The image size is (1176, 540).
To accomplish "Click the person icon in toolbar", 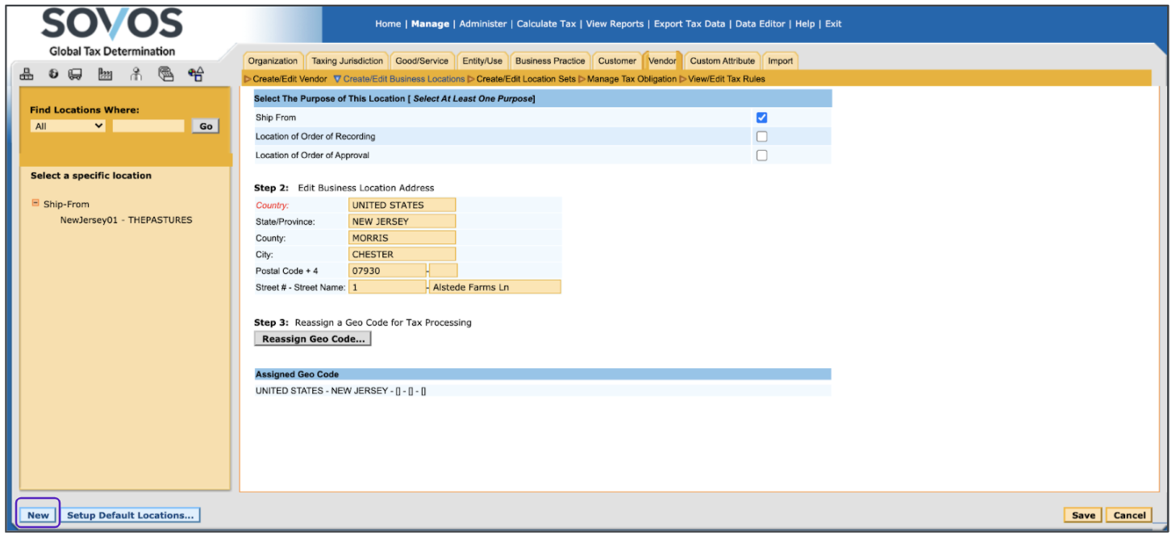I will [136, 75].
